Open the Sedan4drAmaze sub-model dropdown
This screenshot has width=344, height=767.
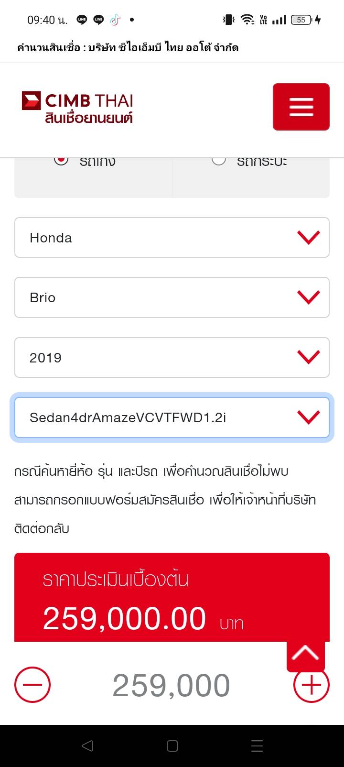[x=172, y=417]
